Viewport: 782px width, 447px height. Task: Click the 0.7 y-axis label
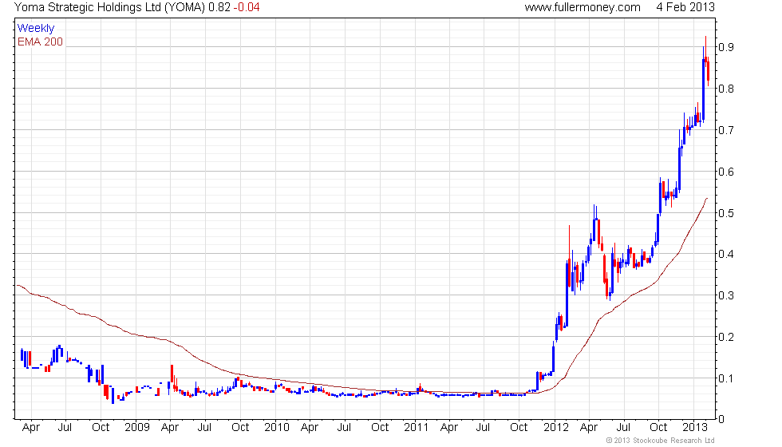(x=726, y=130)
